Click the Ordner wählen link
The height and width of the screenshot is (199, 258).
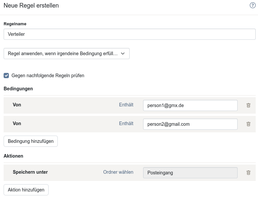point(118,172)
